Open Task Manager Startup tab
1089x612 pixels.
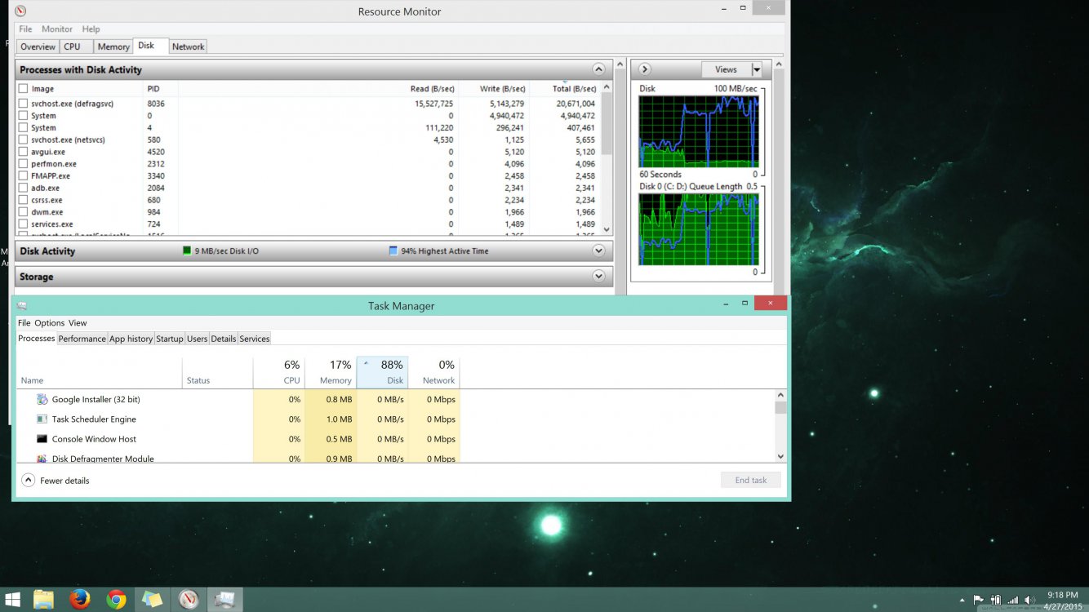[170, 339]
